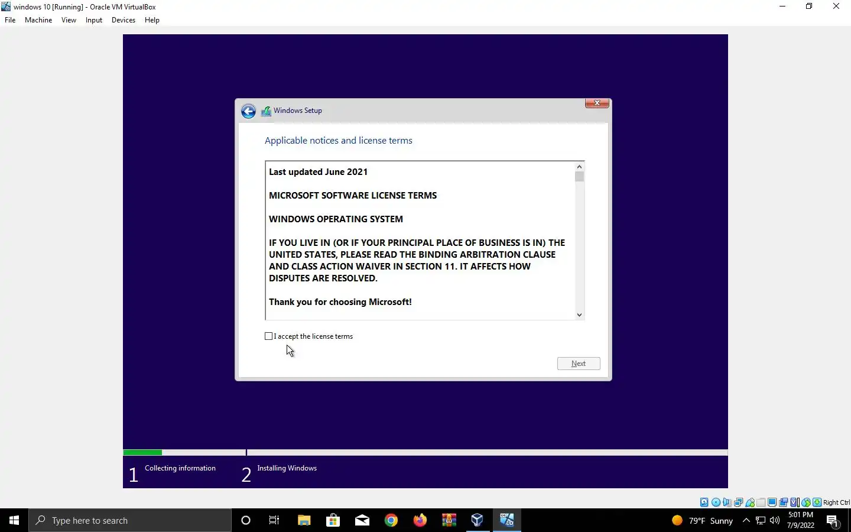Click the virtualization features V icon
The width and height of the screenshot is (851, 532).
click(794, 502)
